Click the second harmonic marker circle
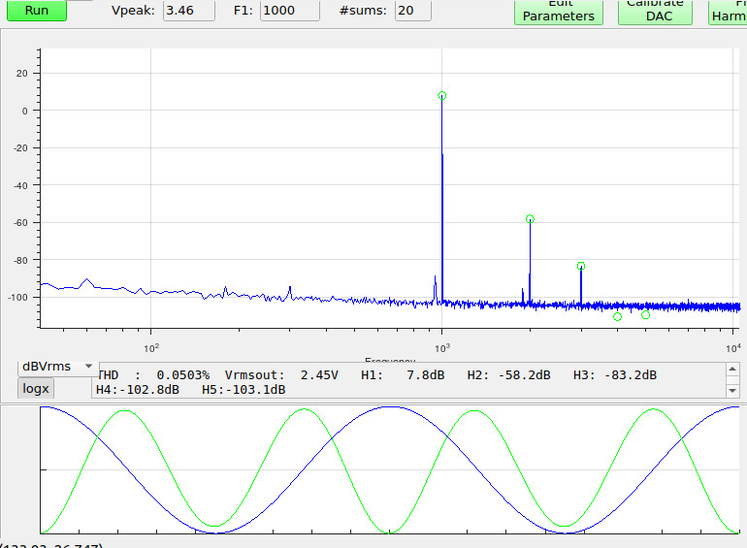The width and height of the screenshot is (747, 548). coord(530,219)
